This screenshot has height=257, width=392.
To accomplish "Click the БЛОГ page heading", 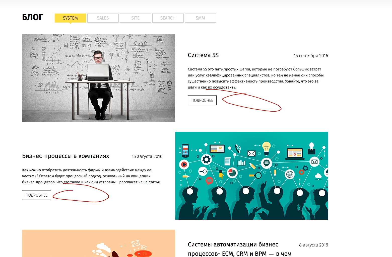I will point(32,17).
